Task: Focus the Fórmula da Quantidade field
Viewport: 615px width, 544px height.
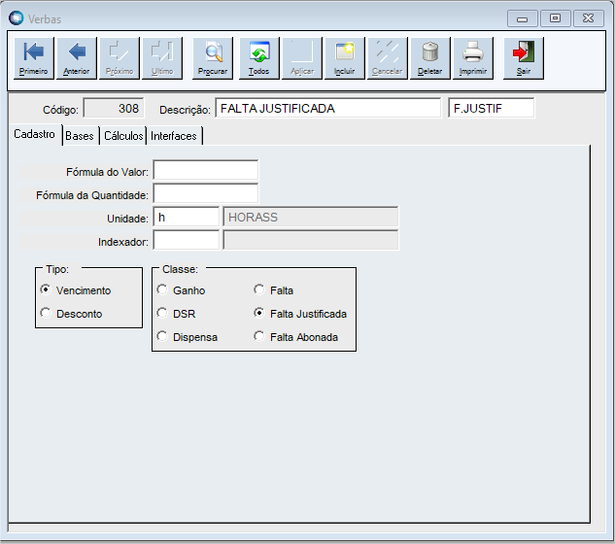Action: pyautogui.click(x=206, y=193)
